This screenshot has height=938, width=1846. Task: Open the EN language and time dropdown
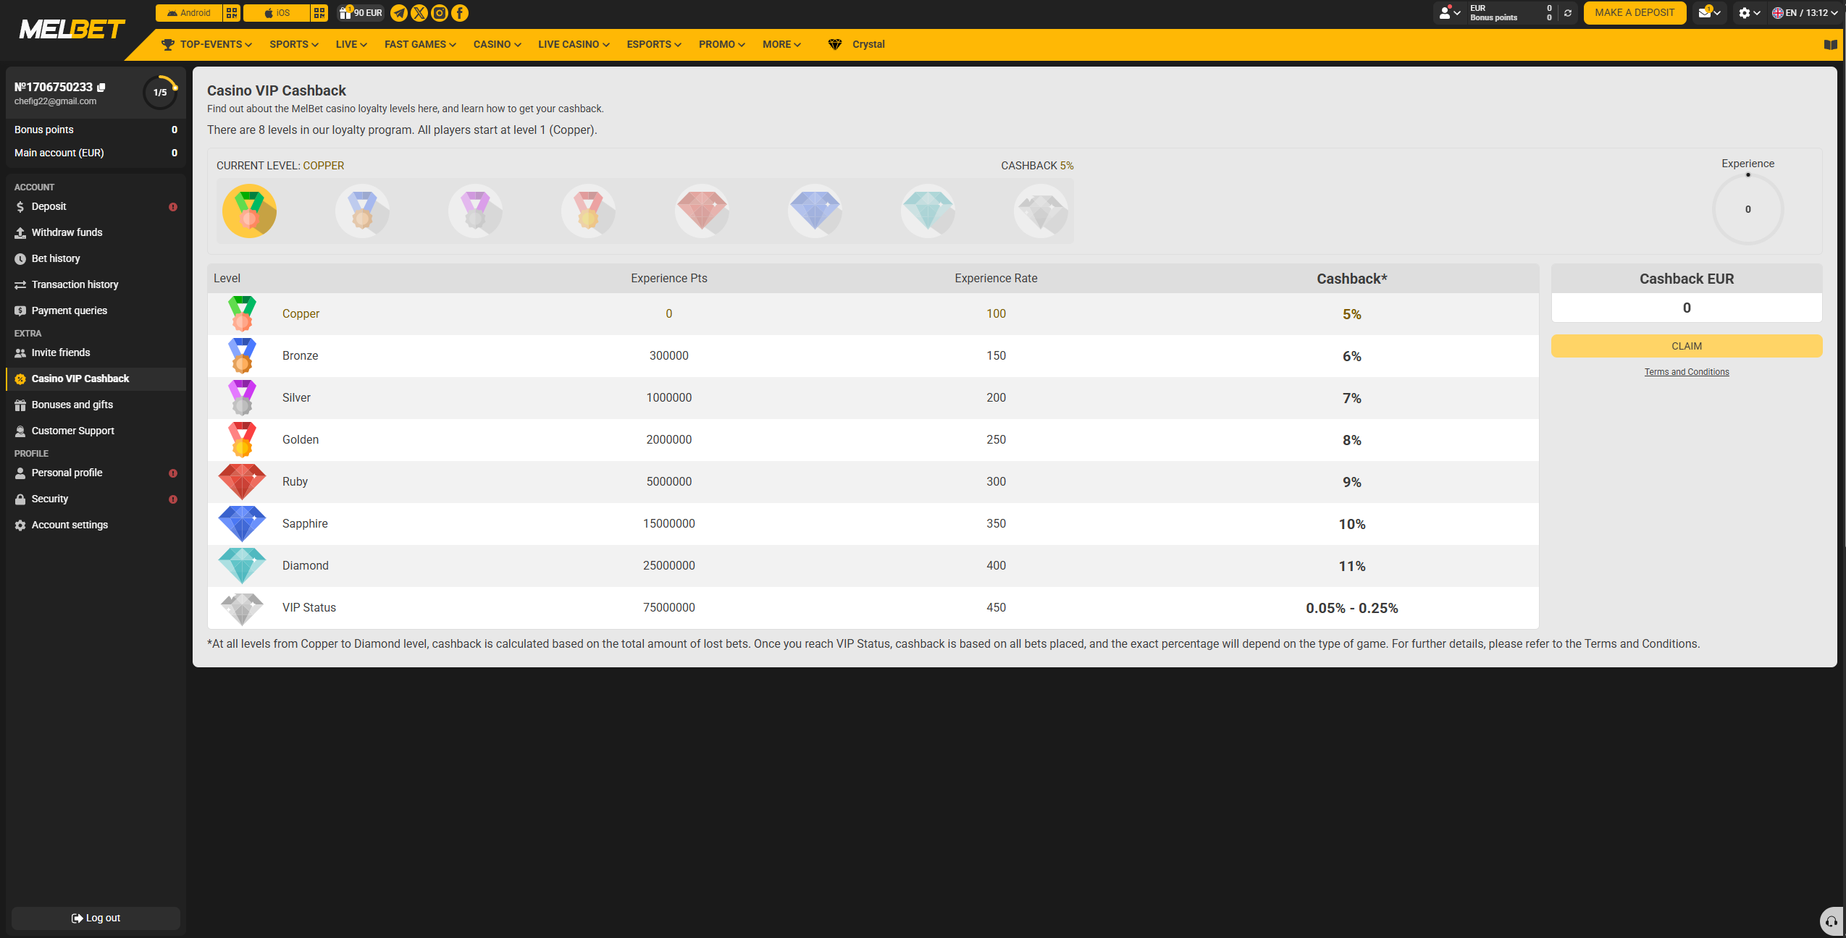coord(1805,13)
